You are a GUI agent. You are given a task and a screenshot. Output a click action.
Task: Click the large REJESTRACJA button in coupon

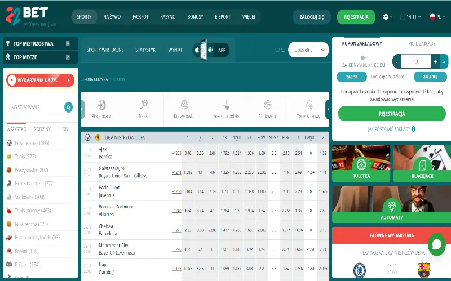pos(392,114)
